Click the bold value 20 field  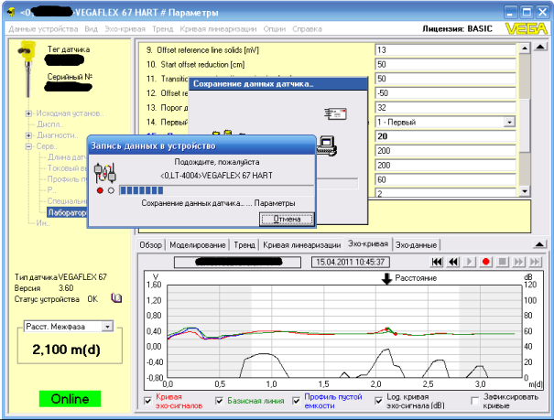click(x=445, y=136)
